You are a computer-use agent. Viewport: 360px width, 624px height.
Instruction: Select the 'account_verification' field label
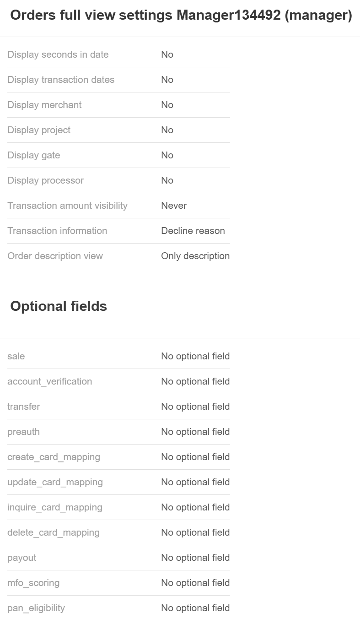click(49, 381)
